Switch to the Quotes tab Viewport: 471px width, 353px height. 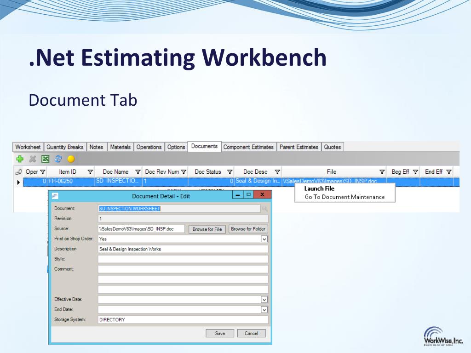(333, 147)
